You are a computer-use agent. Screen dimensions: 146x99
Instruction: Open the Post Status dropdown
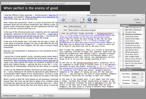coord(137,74)
